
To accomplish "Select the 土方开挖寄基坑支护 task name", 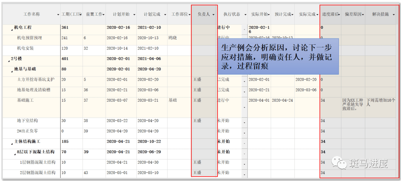I will pyautogui.click(x=36, y=80).
